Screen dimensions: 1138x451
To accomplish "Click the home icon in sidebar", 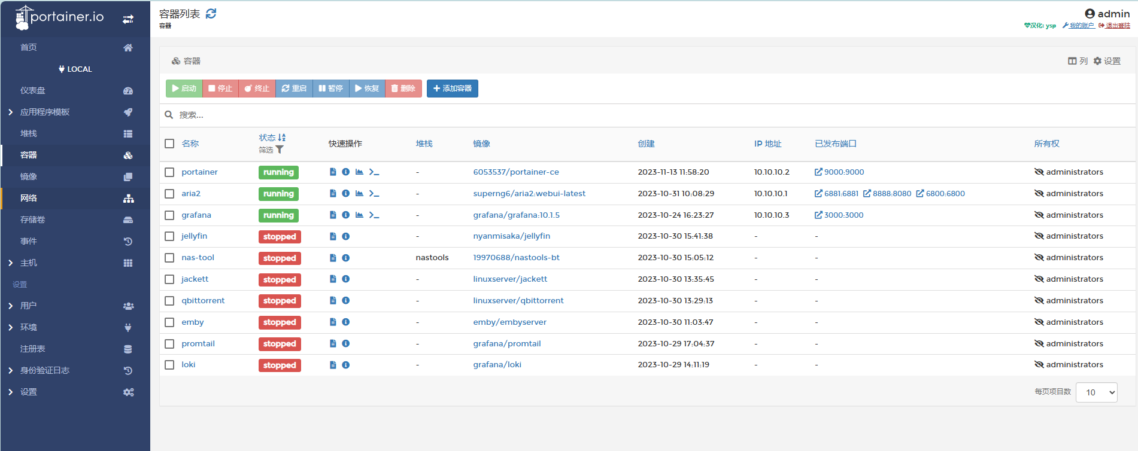I will coord(128,47).
